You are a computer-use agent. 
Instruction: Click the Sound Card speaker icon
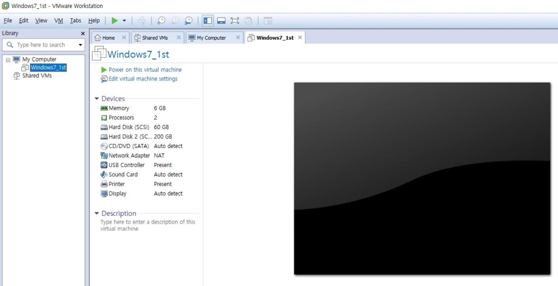point(104,175)
